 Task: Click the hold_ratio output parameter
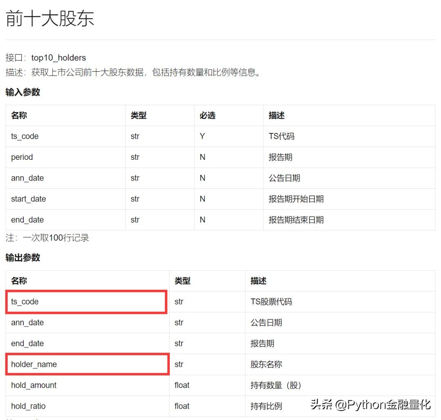point(29,406)
